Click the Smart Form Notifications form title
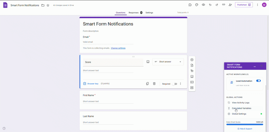Viewport: 269px width, 132px height. (x=108, y=24)
